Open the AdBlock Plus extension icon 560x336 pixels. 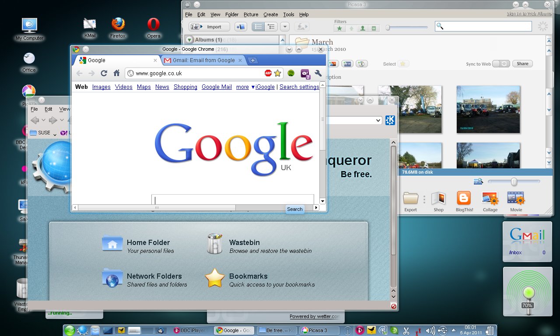(x=268, y=73)
